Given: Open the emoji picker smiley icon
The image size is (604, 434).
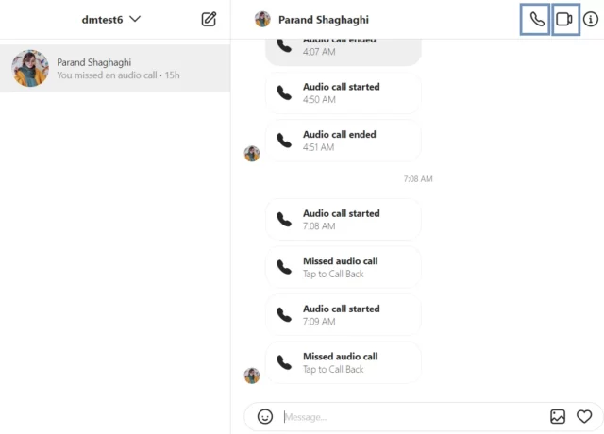Looking at the screenshot, I should coord(265,417).
